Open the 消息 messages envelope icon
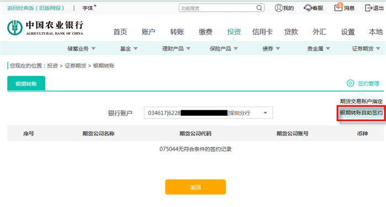Viewport: 386px width, 207px height. coord(338,7)
